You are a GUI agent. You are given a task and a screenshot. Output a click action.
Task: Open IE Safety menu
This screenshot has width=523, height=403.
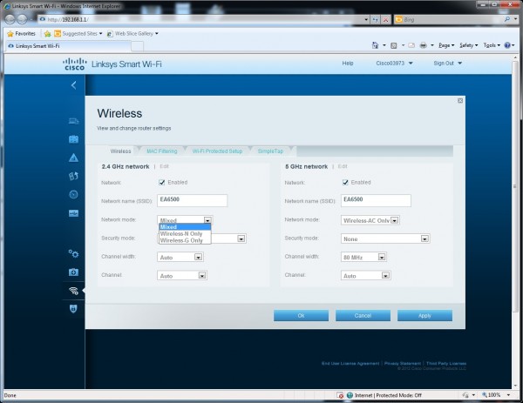click(469, 45)
